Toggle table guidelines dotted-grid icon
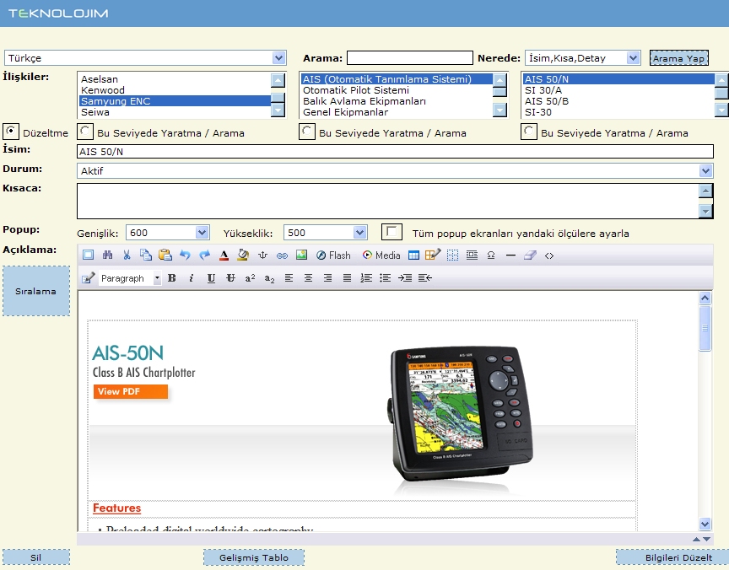Image resolution: width=729 pixels, height=570 pixels. 452,255
